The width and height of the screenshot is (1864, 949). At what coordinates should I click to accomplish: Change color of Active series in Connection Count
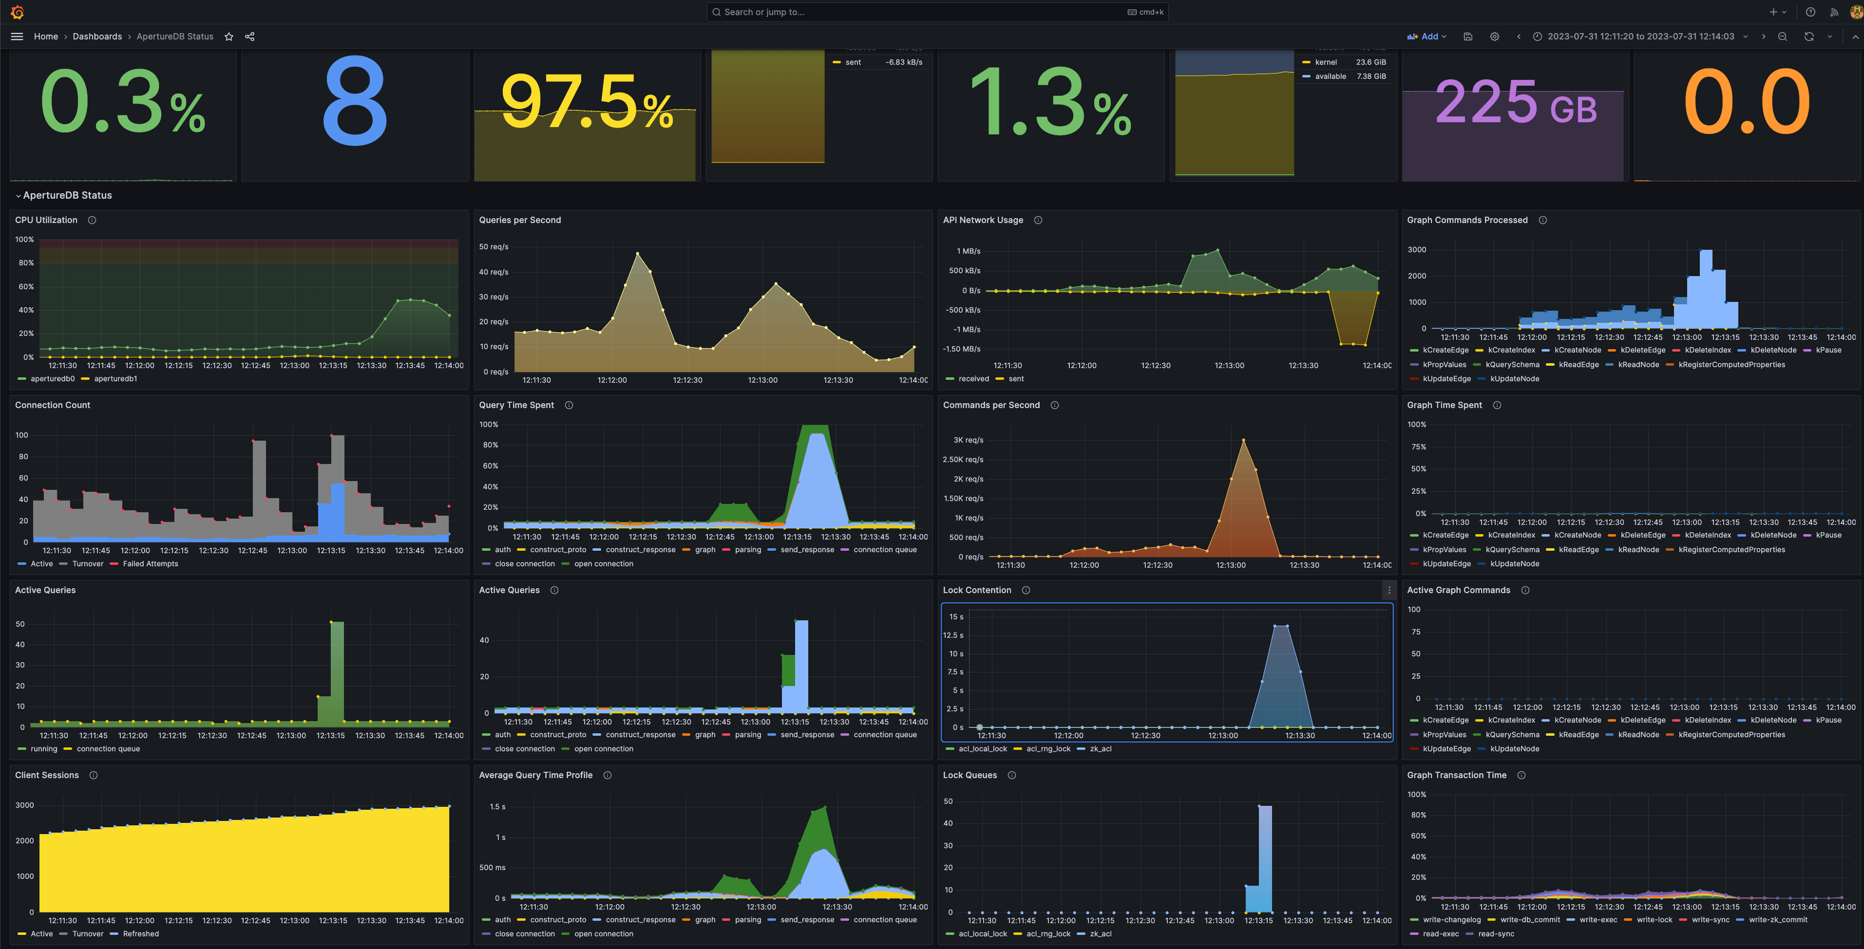pos(21,564)
